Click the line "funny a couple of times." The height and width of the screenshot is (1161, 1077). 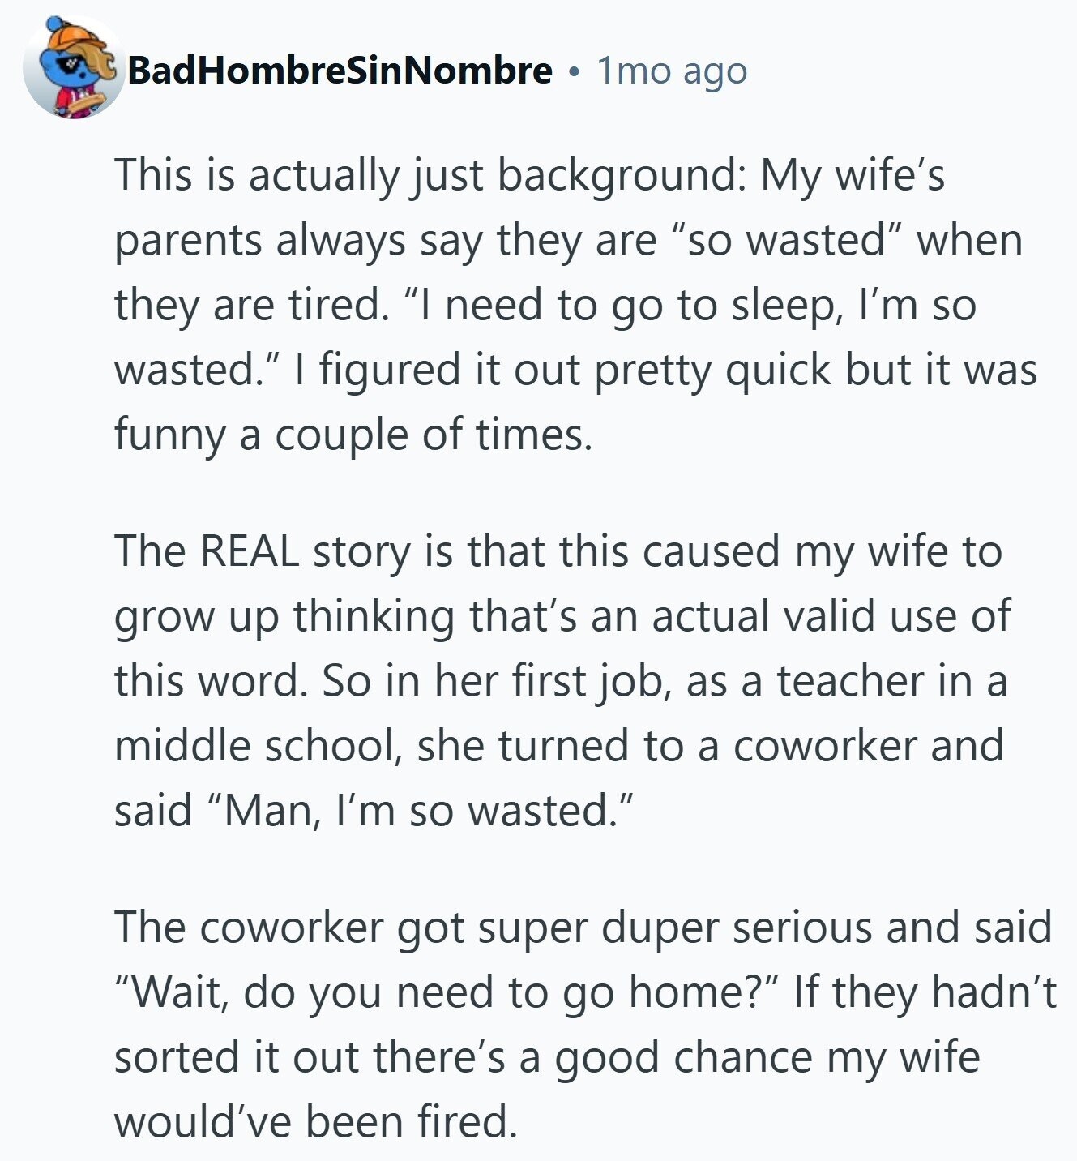click(x=353, y=435)
